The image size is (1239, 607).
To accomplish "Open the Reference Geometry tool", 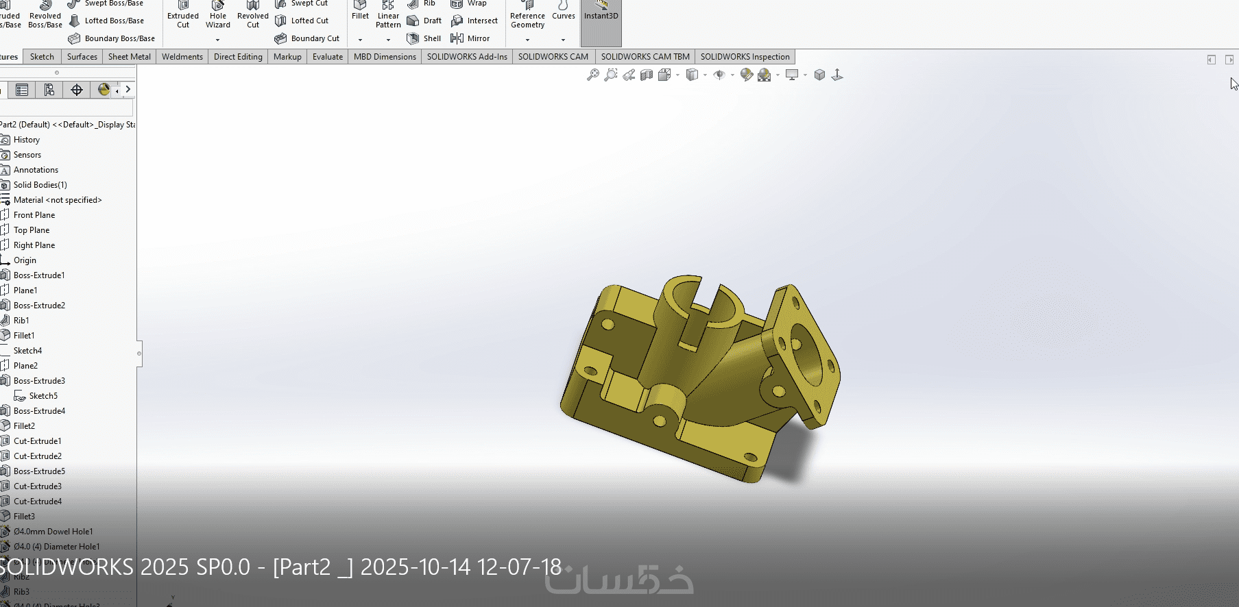I will (x=527, y=15).
